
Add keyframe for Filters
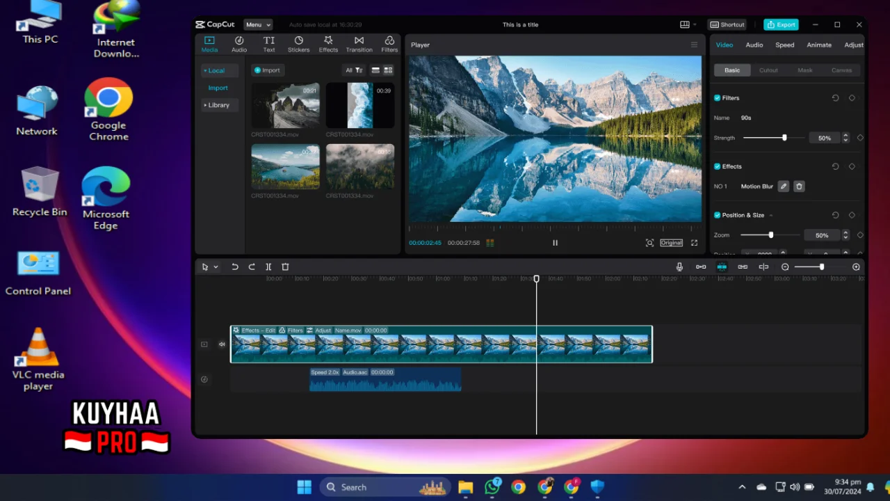click(852, 98)
